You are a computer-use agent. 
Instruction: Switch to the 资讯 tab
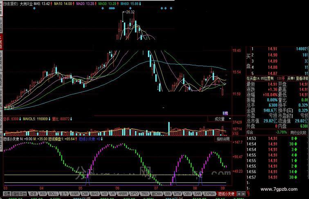33,194
